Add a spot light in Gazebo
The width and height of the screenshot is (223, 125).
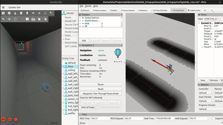coord(51,13)
